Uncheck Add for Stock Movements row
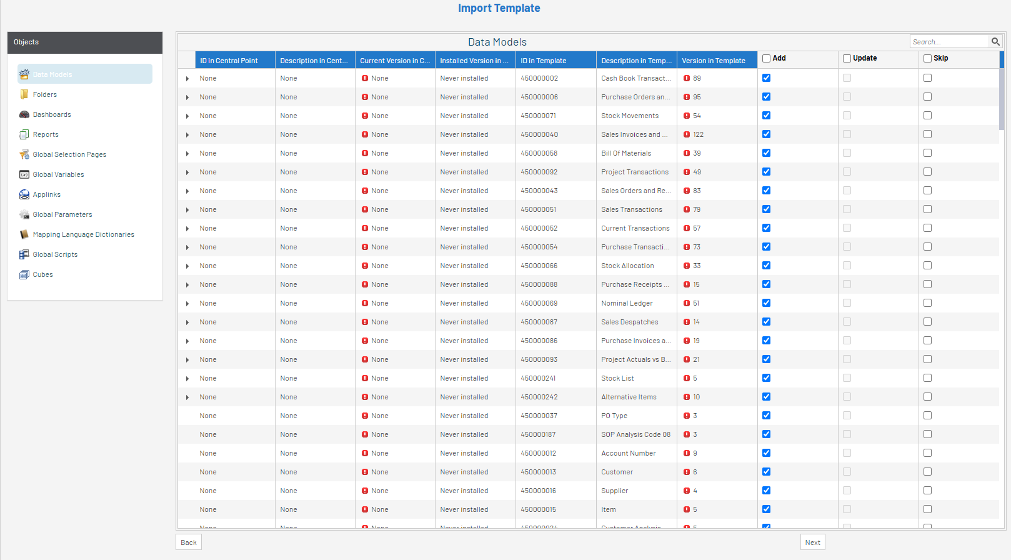The image size is (1011, 560). click(766, 116)
